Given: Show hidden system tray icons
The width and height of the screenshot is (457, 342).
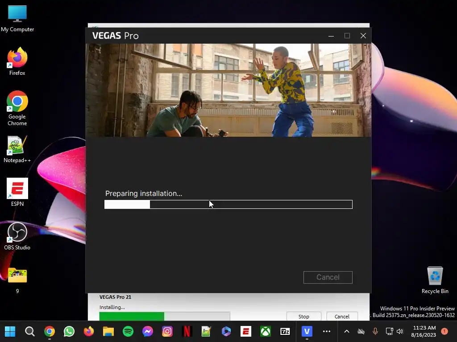Looking at the screenshot, I should point(346,331).
